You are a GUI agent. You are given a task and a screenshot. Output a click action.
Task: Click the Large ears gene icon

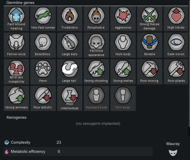click(x=70, y=42)
